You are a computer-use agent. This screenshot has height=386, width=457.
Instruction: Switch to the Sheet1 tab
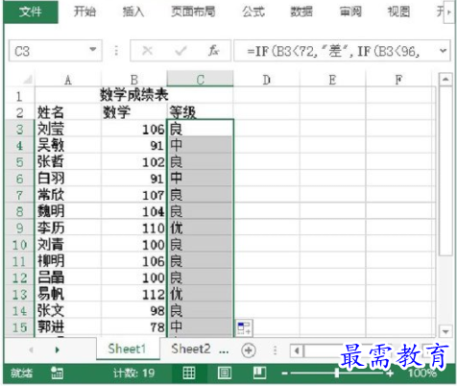pyautogui.click(x=128, y=349)
